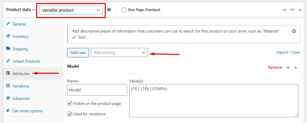This screenshot has width=307, height=123.
Task: Open the Get more options tab
Action: pyautogui.click(x=33, y=111)
